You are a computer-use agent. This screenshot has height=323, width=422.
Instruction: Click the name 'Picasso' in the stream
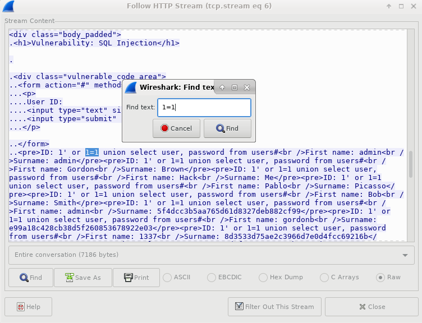[x=370, y=186]
